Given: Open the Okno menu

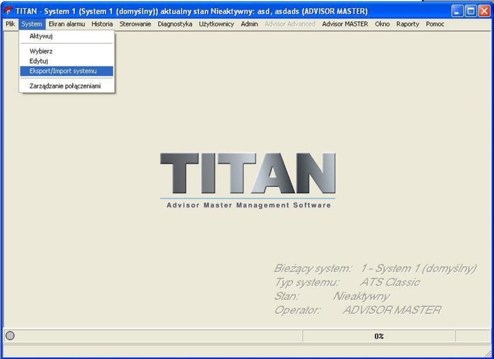Looking at the screenshot, I should coord(382,24).
